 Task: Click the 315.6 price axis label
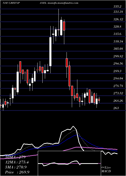click(117, 34)
